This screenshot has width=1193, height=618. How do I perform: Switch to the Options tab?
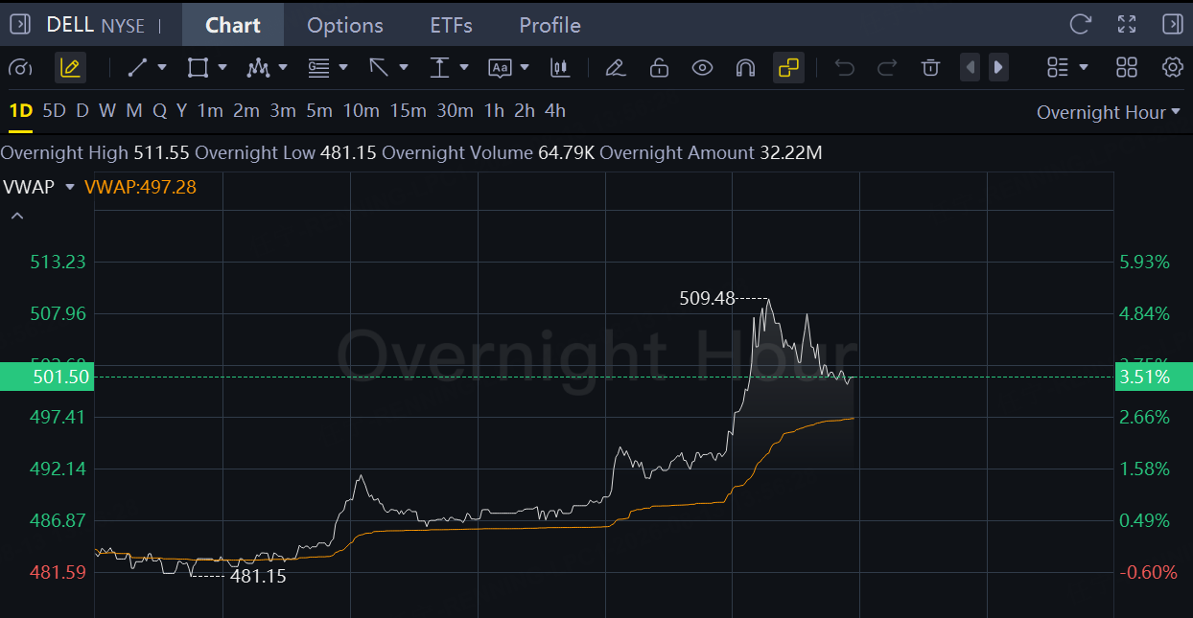(345, 25)
